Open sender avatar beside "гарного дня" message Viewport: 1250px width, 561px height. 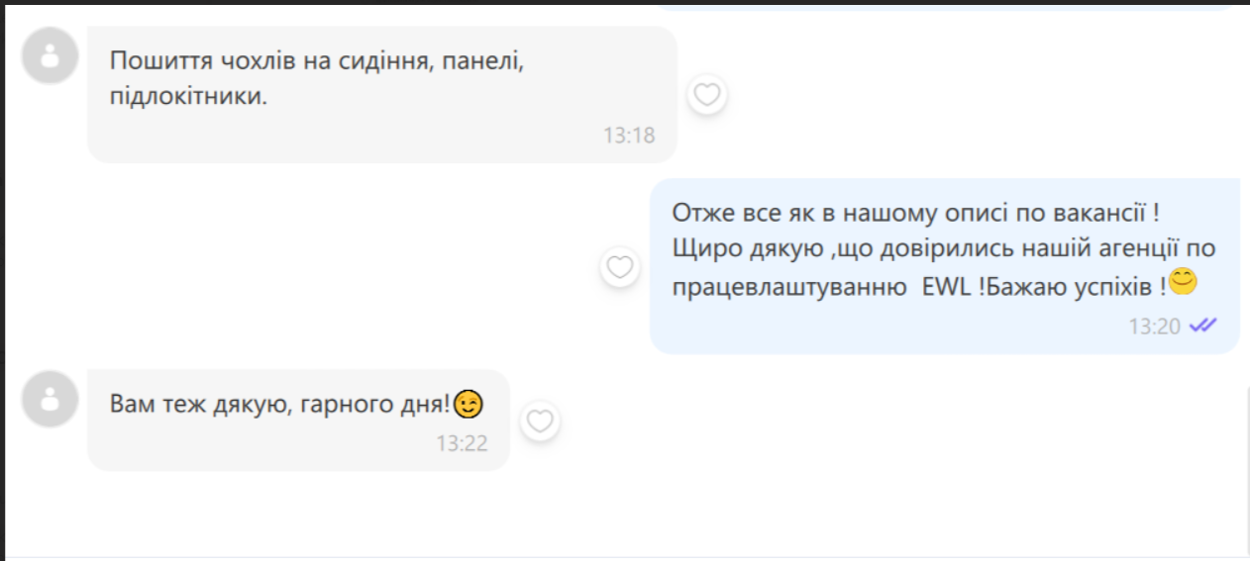pos(50,399)
